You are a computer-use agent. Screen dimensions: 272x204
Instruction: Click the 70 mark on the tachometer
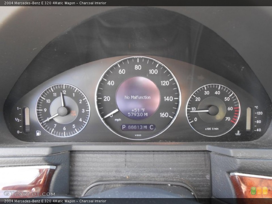tap(228, 119)
